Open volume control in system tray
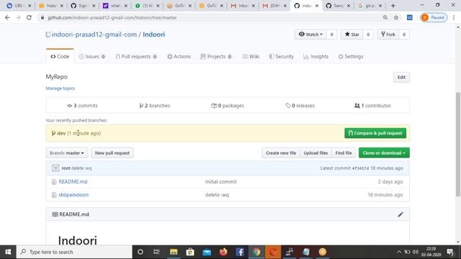This screenshot has height=259, width=461. 416,252
